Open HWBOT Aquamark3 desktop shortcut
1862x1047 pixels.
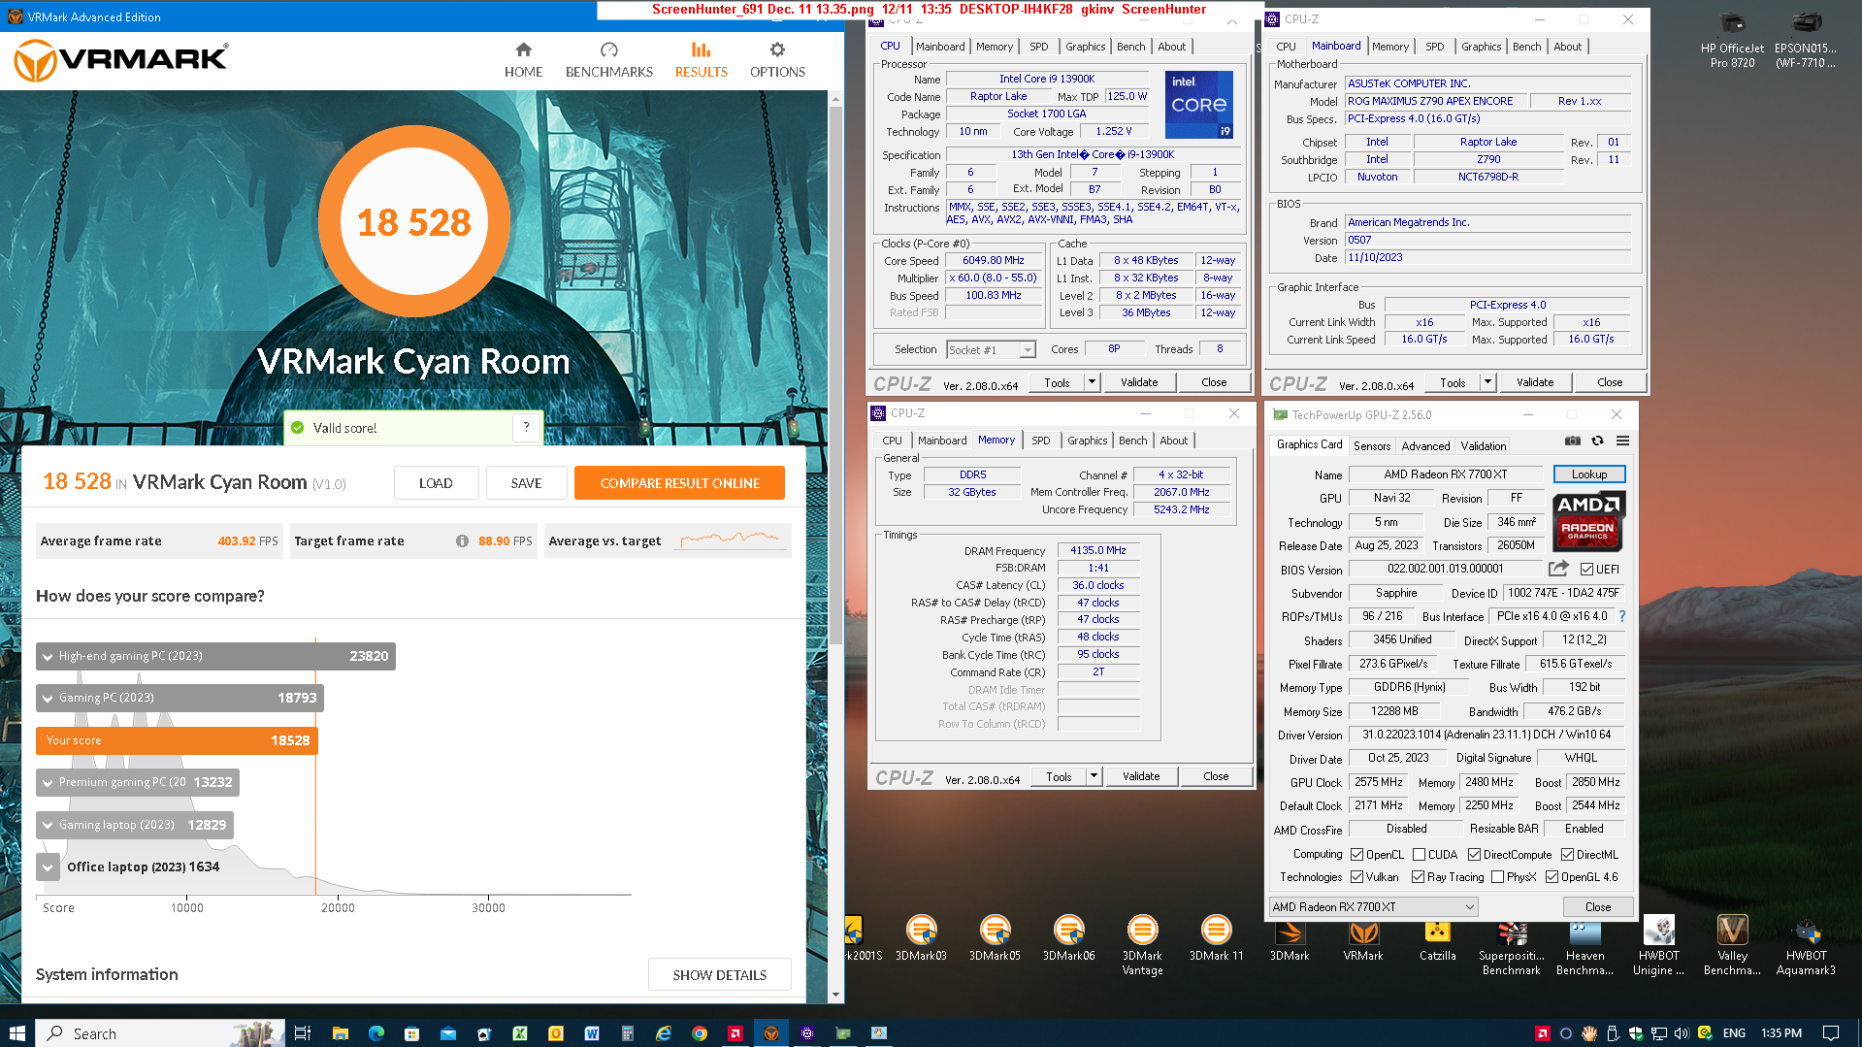(x=1806, y=945)
